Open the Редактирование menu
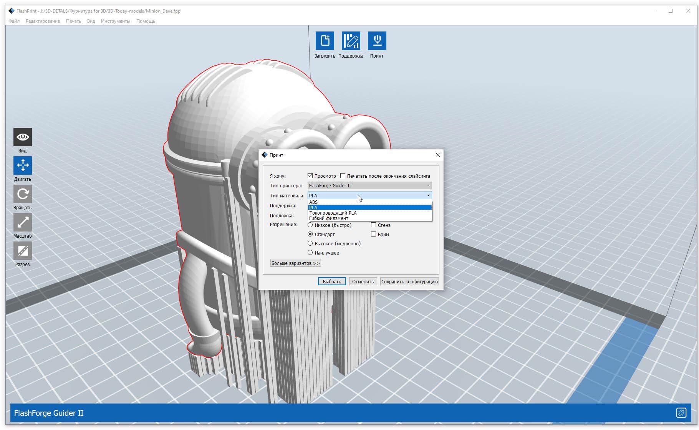Screen dimensions: 699x430 point(43,21)
